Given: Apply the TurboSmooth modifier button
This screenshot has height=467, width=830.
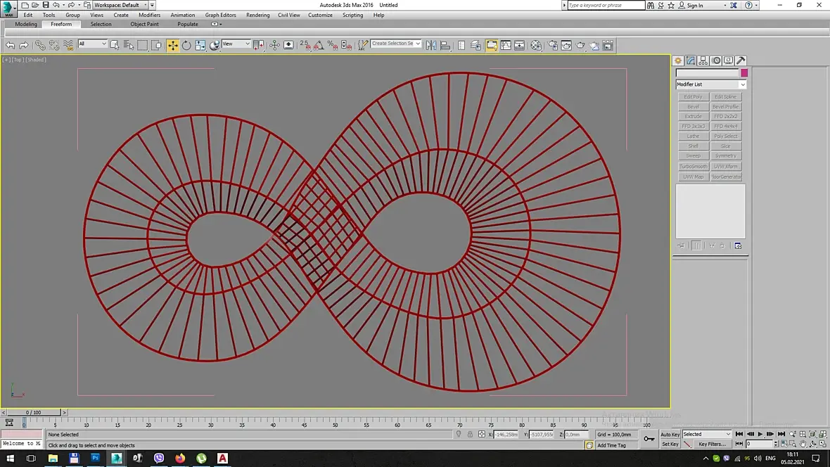Looking at the screenshot, I should coord(693,167).
